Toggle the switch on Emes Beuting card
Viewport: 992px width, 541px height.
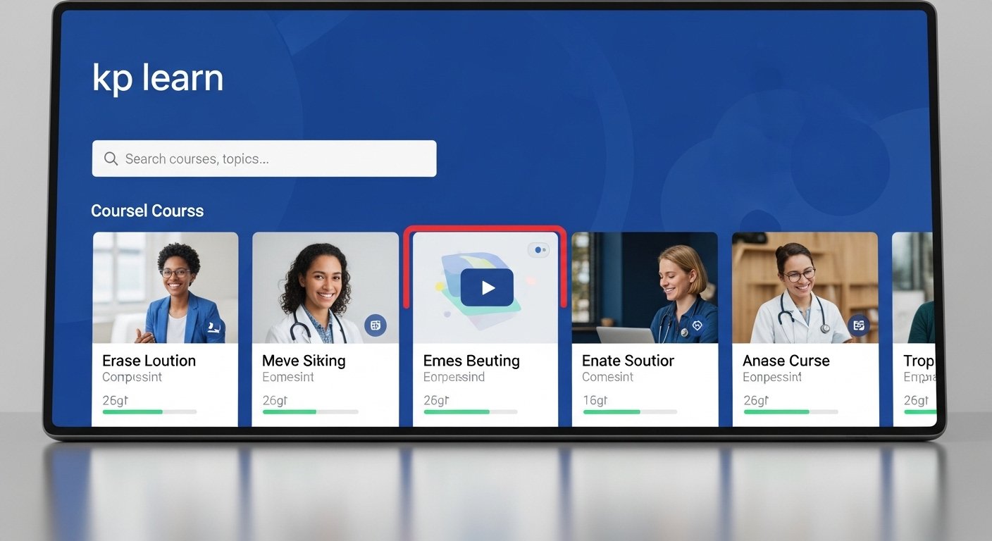[x=539, y=249]
